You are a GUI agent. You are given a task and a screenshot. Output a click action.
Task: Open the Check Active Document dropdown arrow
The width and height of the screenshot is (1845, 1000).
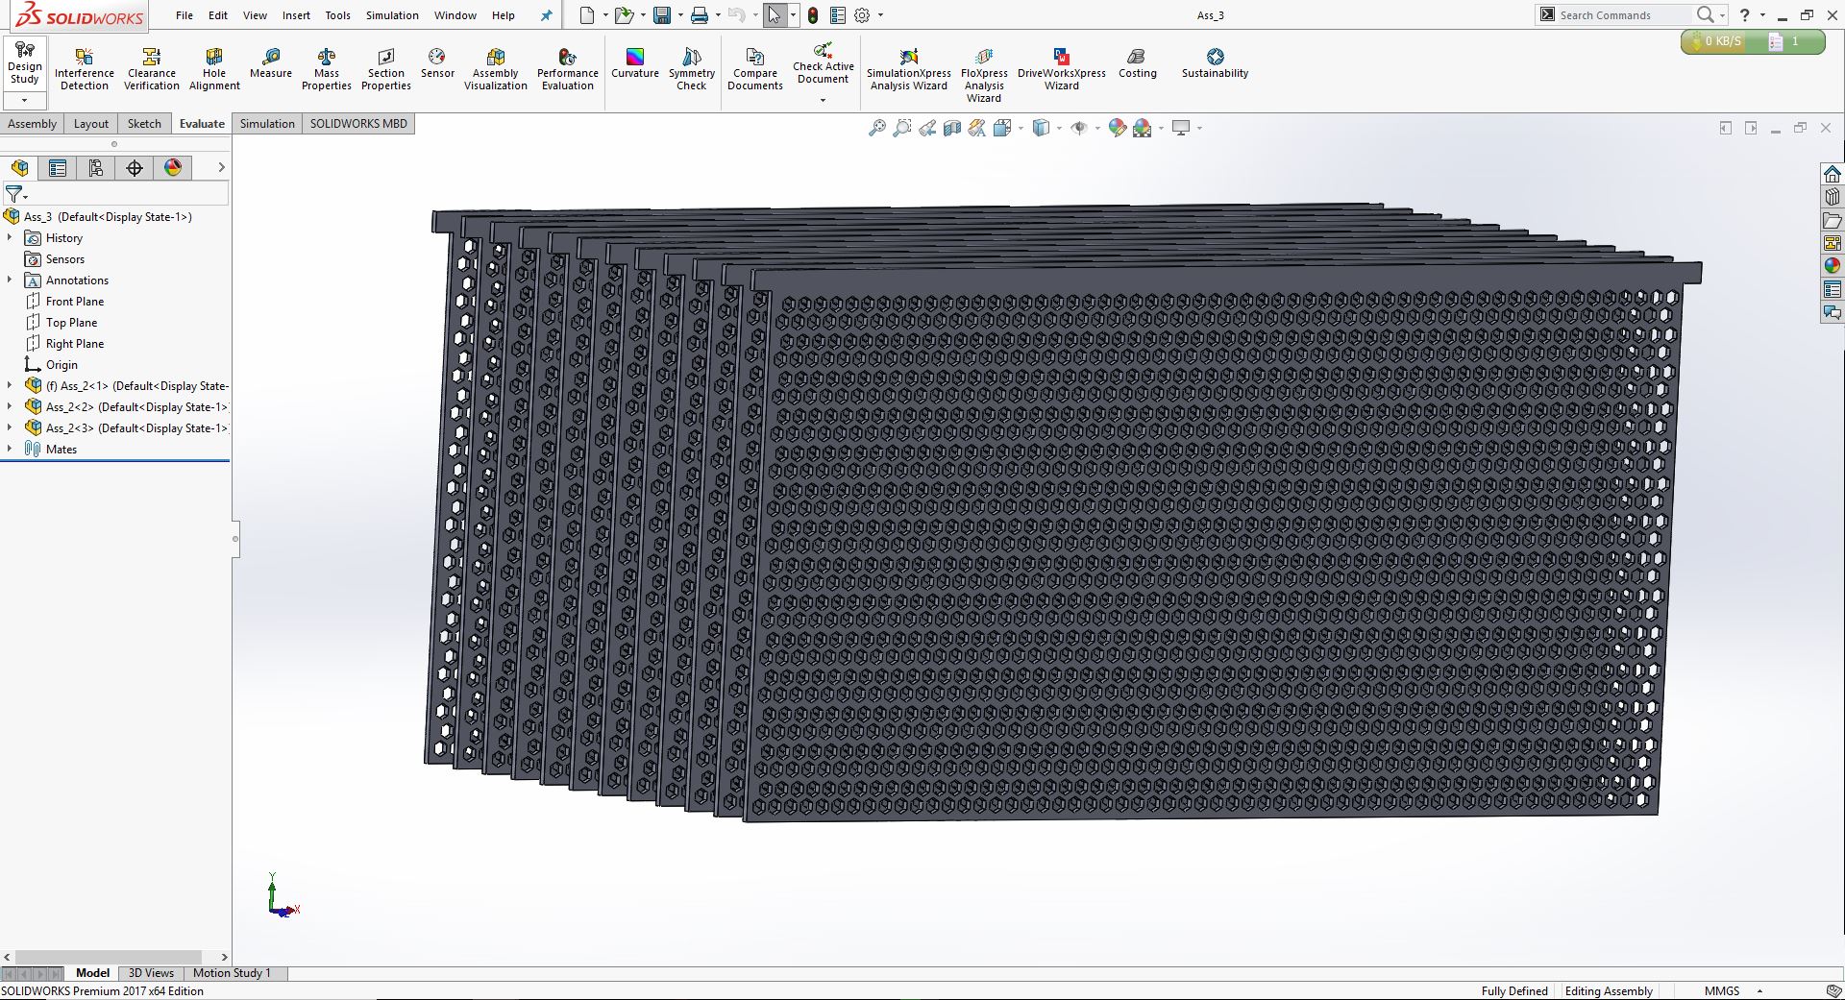pyautogui.click(x=823, y=100)
